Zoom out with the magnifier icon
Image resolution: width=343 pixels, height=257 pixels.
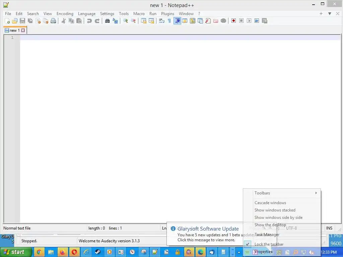click(x=133, y=21)
